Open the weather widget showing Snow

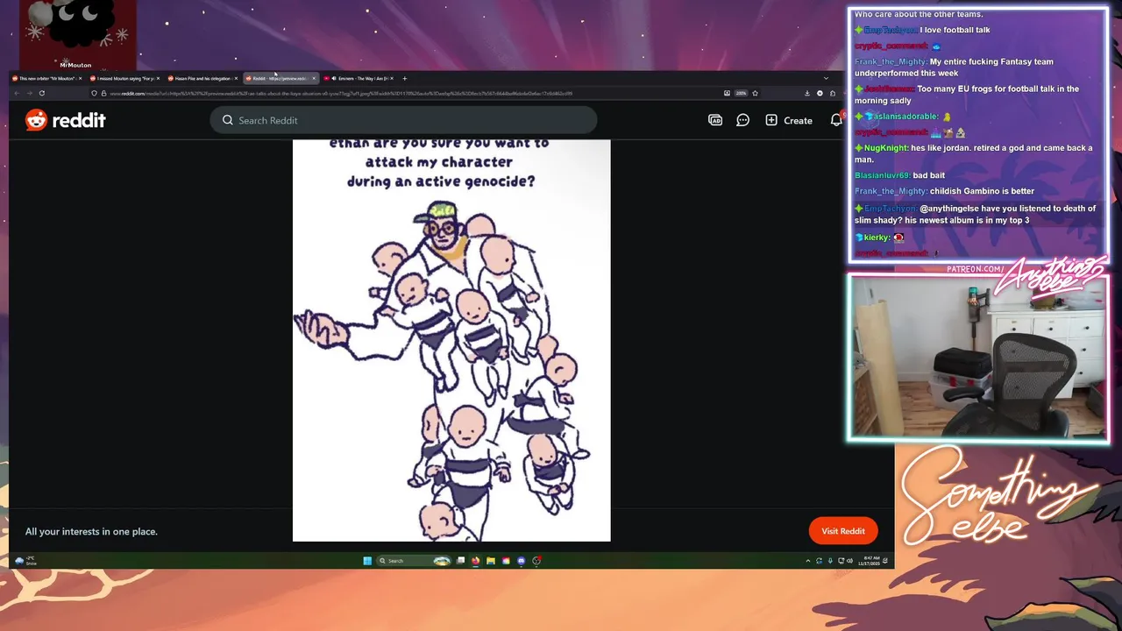click(x=25, y=560)
